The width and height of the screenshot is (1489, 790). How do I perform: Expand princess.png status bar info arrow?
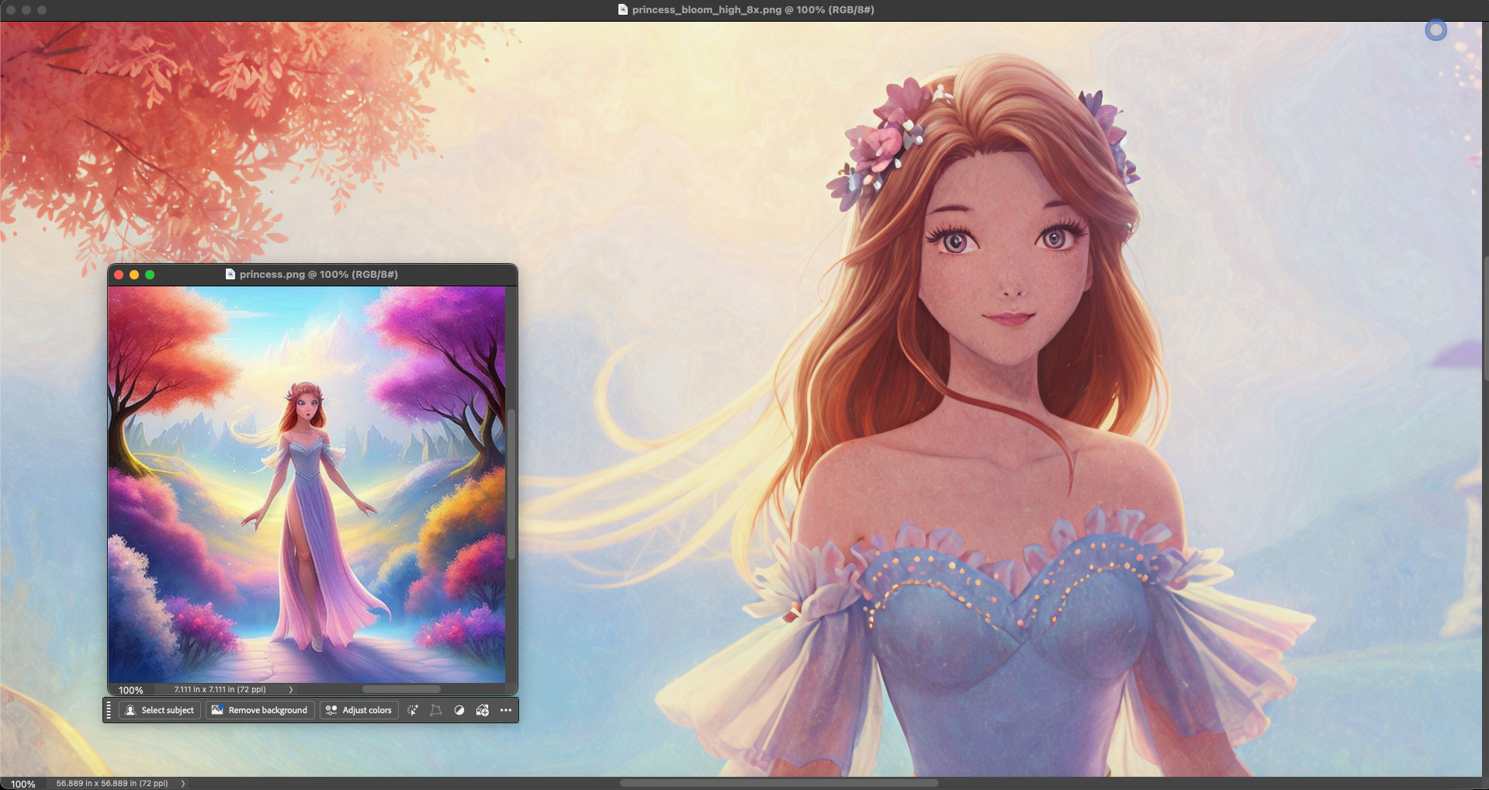click(x=291, y=689)
